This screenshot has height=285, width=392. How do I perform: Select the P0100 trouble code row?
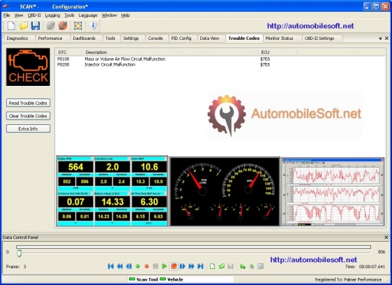click(220, 59)
